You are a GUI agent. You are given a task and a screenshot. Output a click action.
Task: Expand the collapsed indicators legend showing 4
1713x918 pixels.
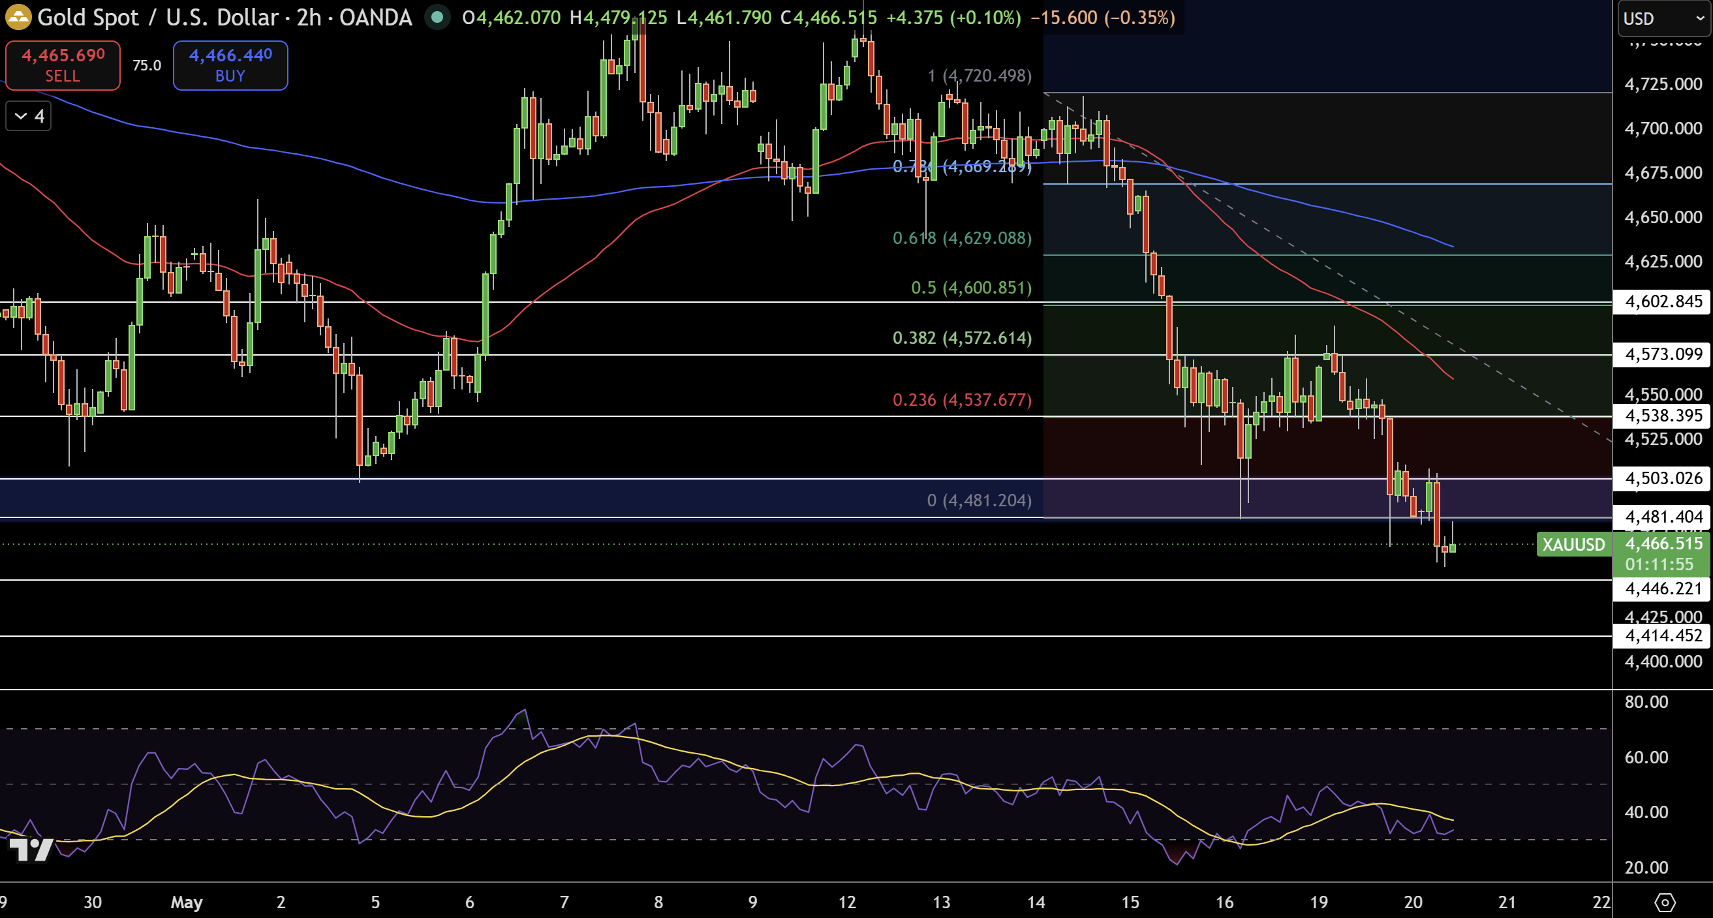point(29,116)
